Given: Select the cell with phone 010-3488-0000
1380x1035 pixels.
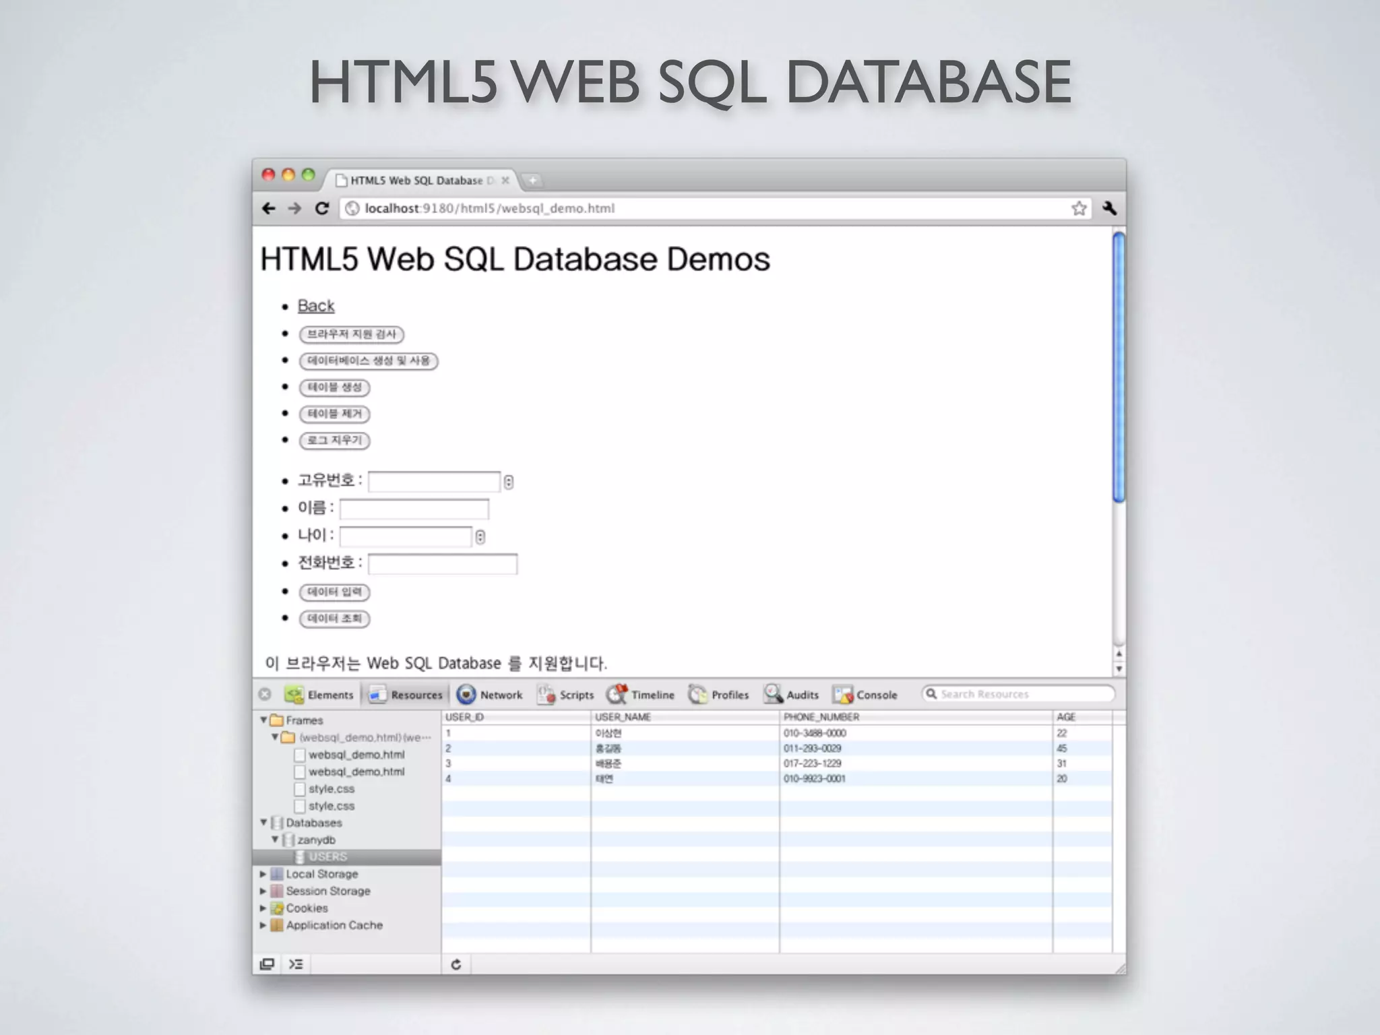Looking at the screenshot, I should tap(916, 733).
